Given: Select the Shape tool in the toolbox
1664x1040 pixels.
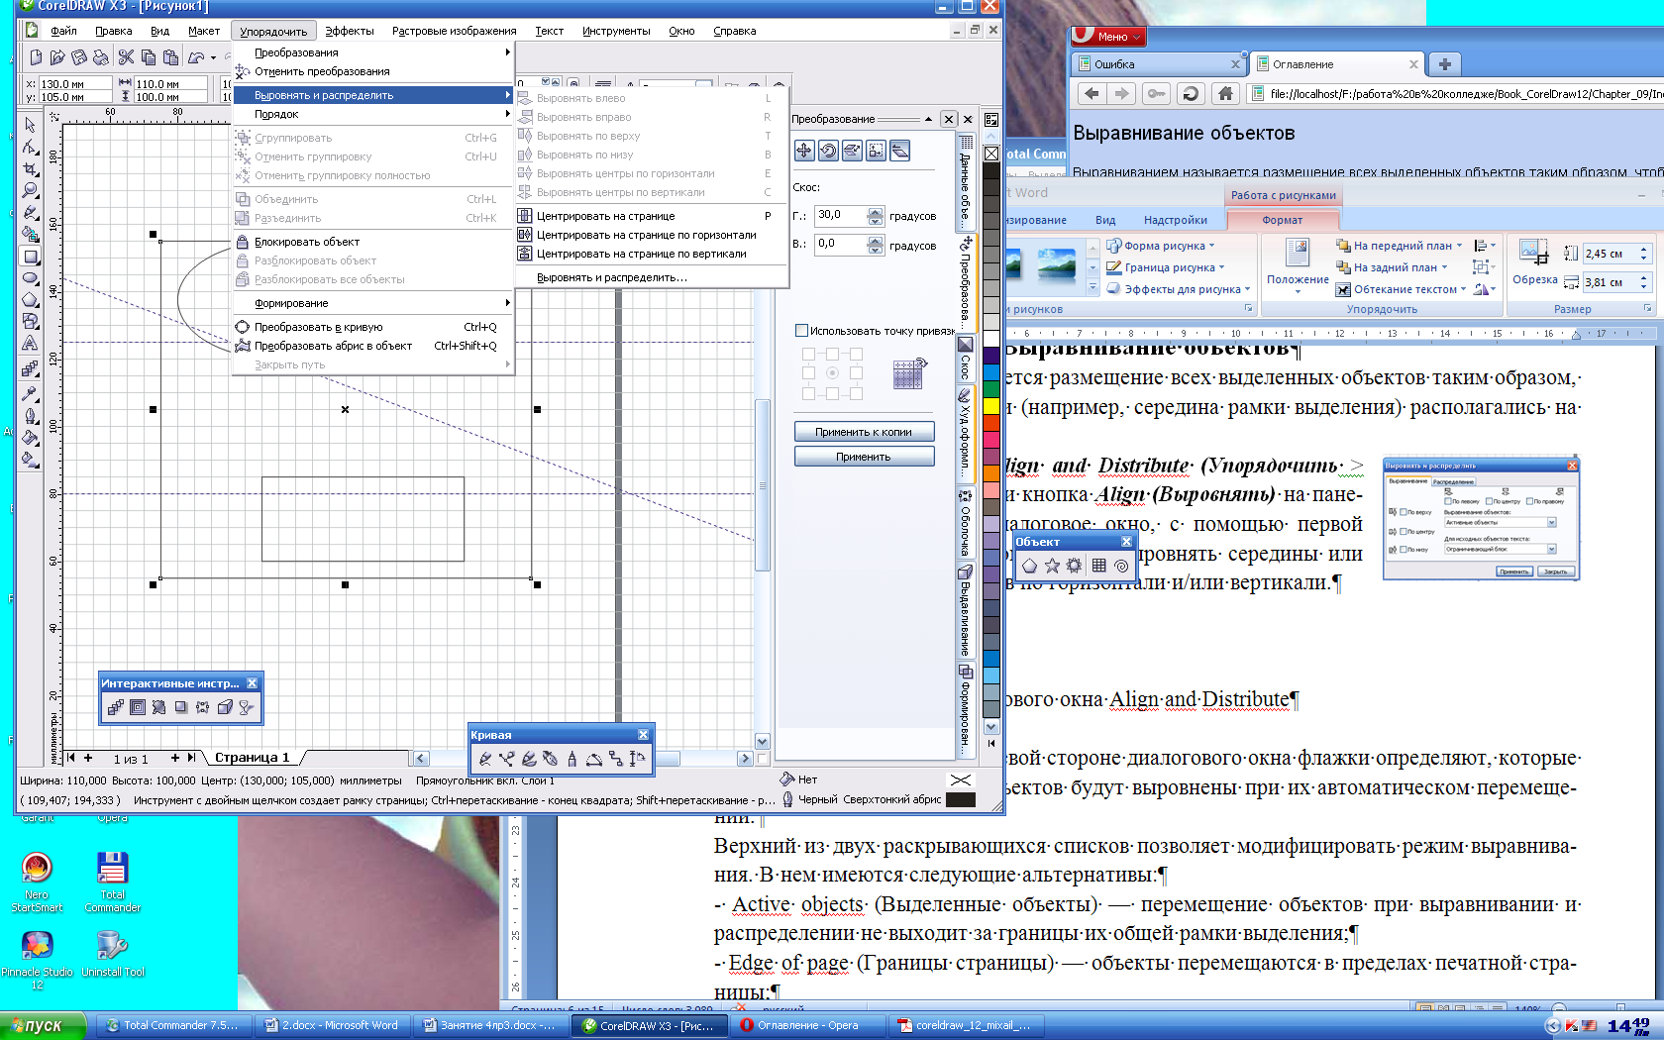Looking at the screenshot, I should 30,147.
